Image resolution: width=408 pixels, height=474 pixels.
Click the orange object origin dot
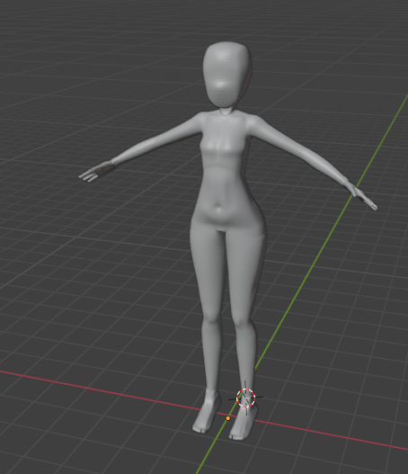pos(228,418)
